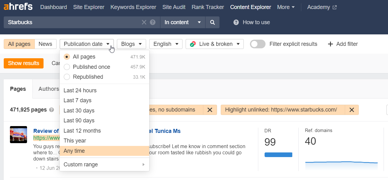Clear the Starbucks search text
This screenshot has width=388, height=180.
144,22
